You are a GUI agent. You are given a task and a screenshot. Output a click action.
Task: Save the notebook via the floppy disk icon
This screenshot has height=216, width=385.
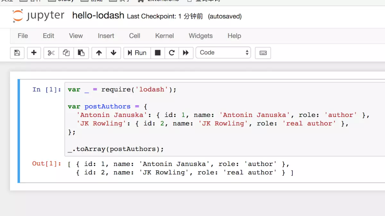[17, 52]
